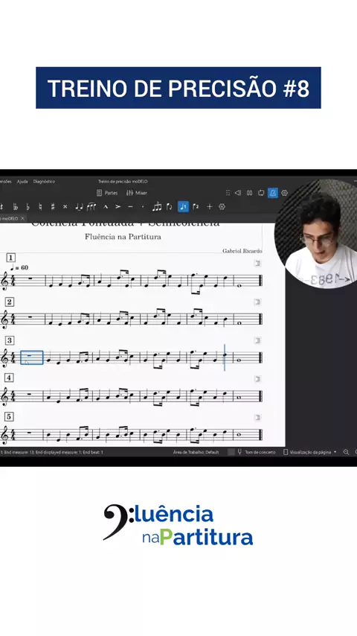Switch to Voice 2
Viewport: 357px width, 636px height.
click(196, 207)
